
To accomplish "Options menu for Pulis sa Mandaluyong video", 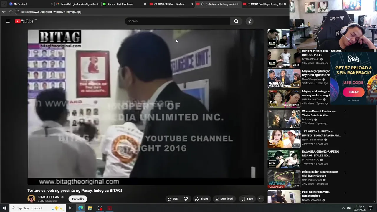I will (x=345, y=192).
